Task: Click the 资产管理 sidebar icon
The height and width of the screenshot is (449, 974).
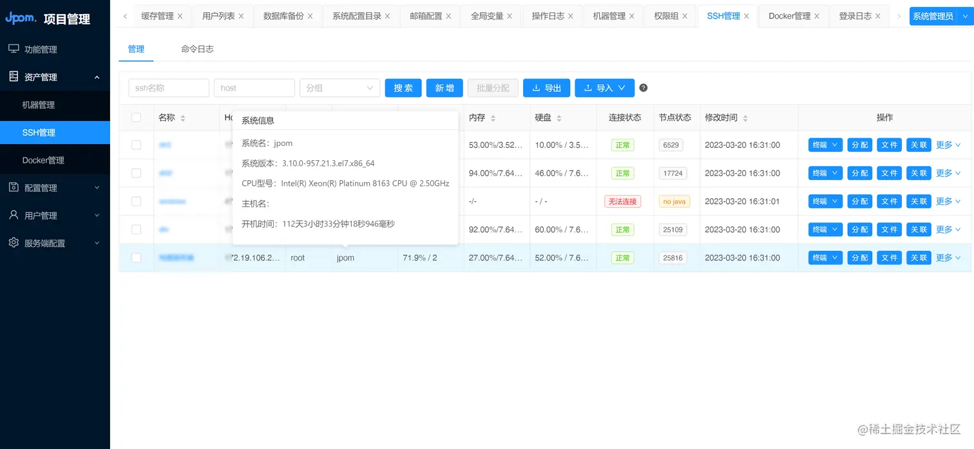Action: pyautogui.click(x=14, y=77)
